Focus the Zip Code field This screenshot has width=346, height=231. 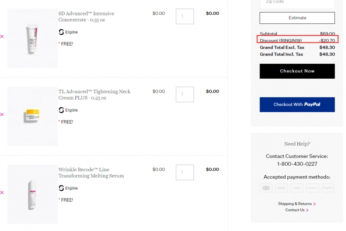[297, 3]
